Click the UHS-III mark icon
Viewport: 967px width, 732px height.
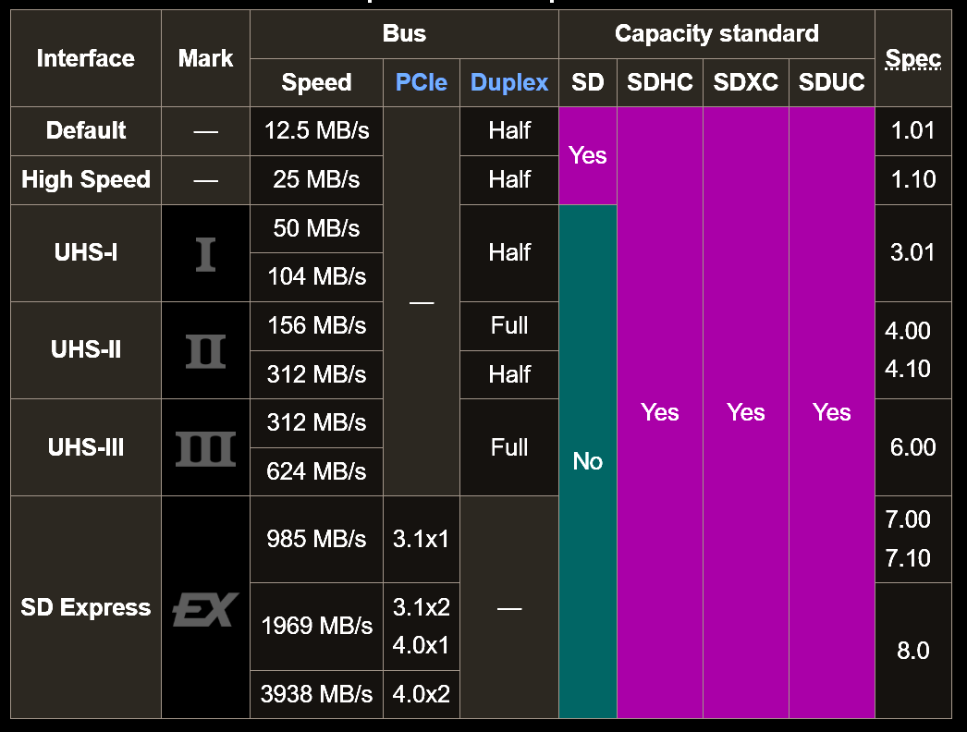point(205,447)
